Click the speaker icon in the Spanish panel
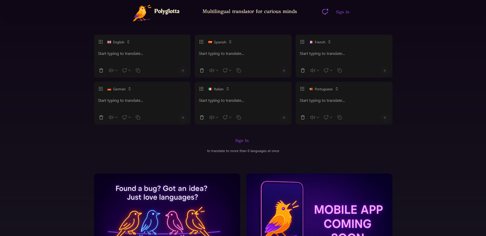The width and height of the screenshot is (486, 236). [x=211, y=70]
